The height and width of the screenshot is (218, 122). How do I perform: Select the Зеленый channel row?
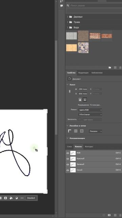point(94,165)
